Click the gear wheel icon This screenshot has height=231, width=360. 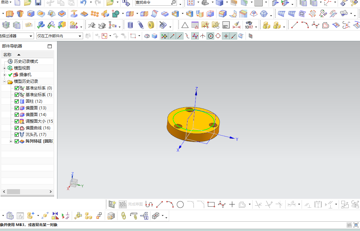point(151,25)
